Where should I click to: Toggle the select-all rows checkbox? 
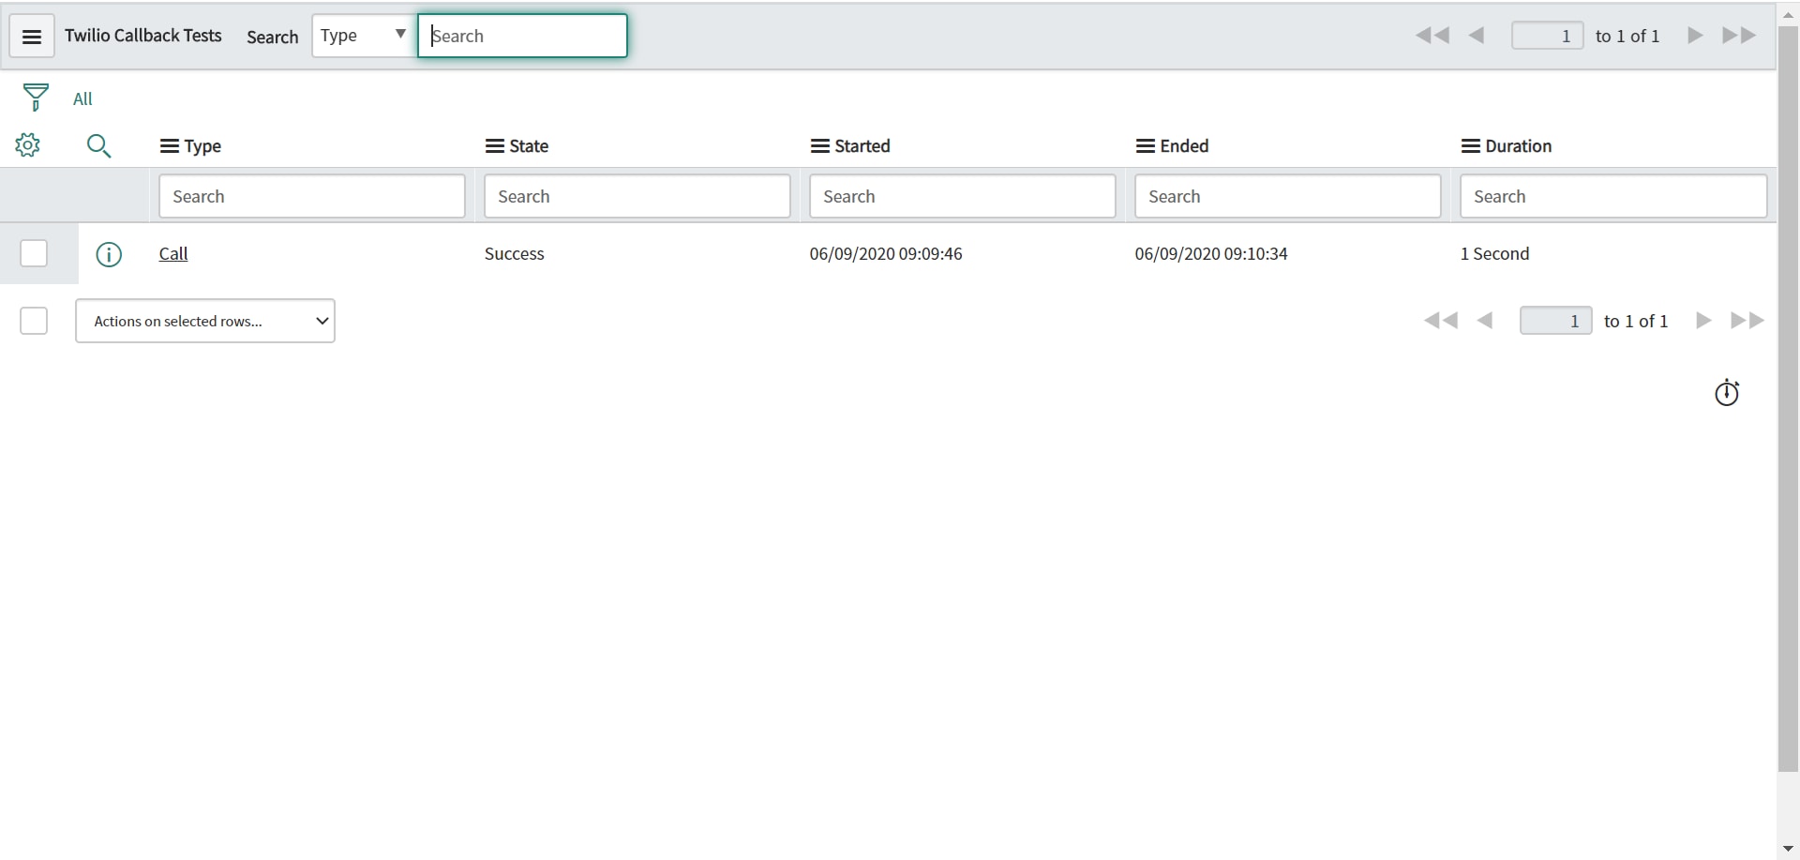[x=34, y=321]
